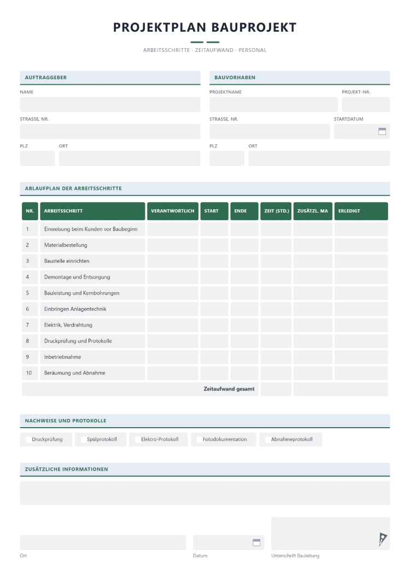Click Verantwortlich cell for Einweisung beim Kunden
Screen dimensions: 410x579
pyautogui.click(x=173, y=229)
